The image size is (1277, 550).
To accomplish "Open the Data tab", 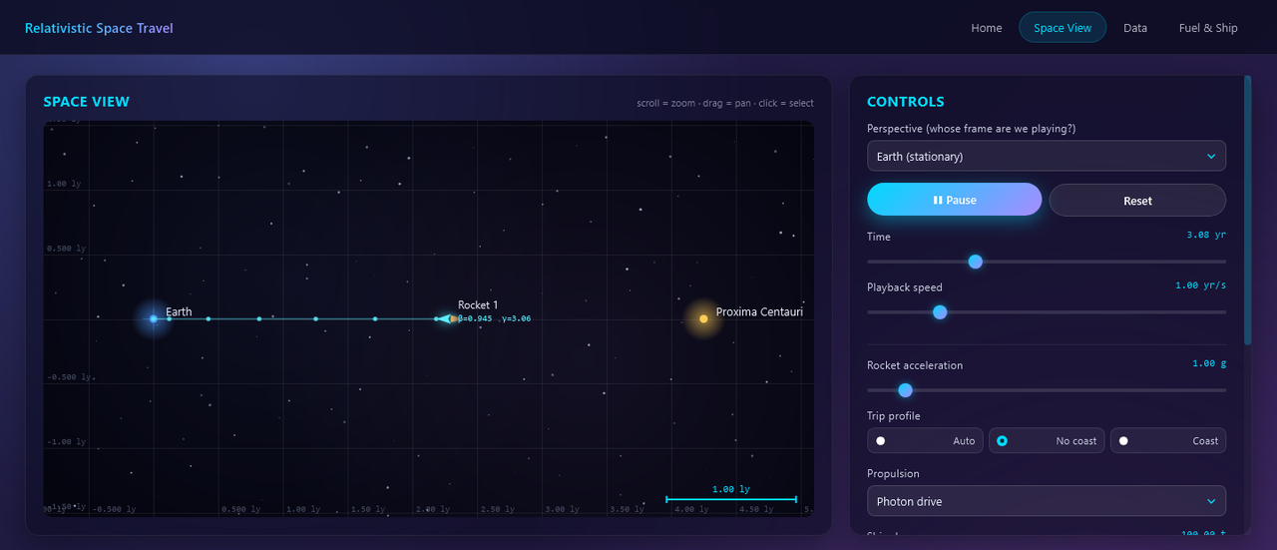I will click(1135, 28).
